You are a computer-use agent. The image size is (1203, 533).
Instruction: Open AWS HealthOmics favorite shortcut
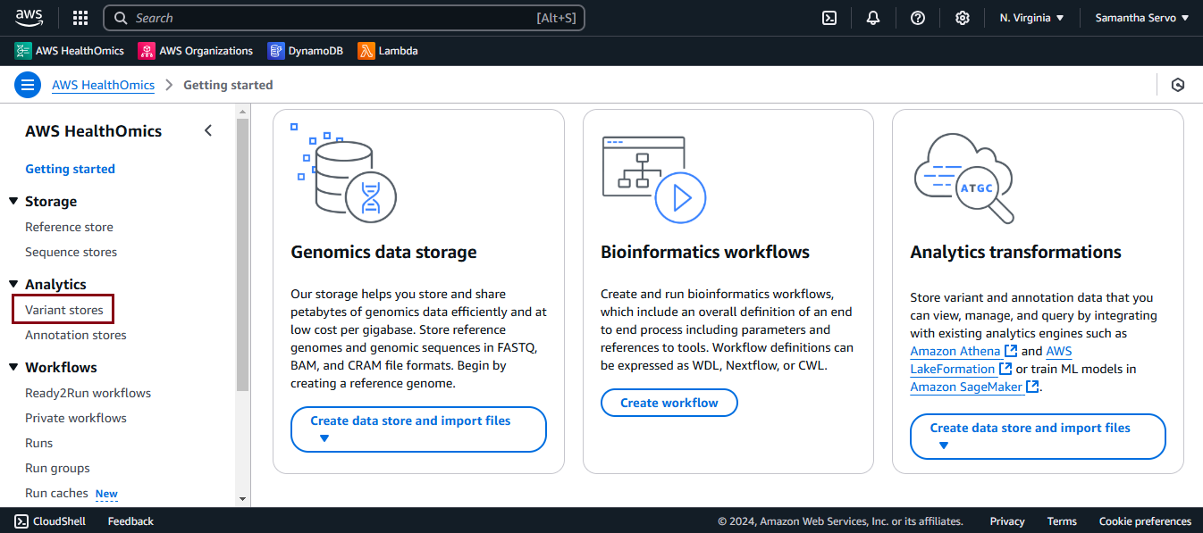pyautogui.click(x=70, y=51)
